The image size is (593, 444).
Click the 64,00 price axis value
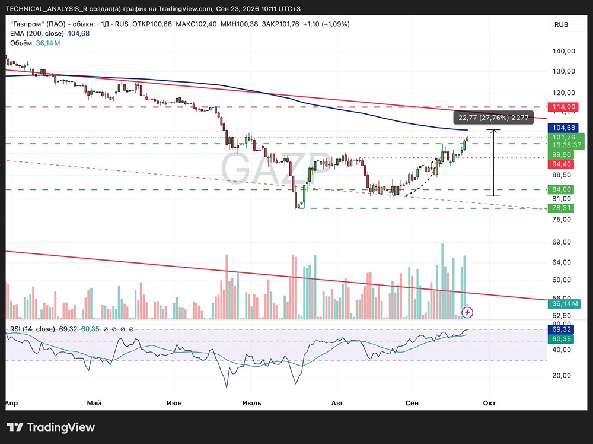pos(561,262)
